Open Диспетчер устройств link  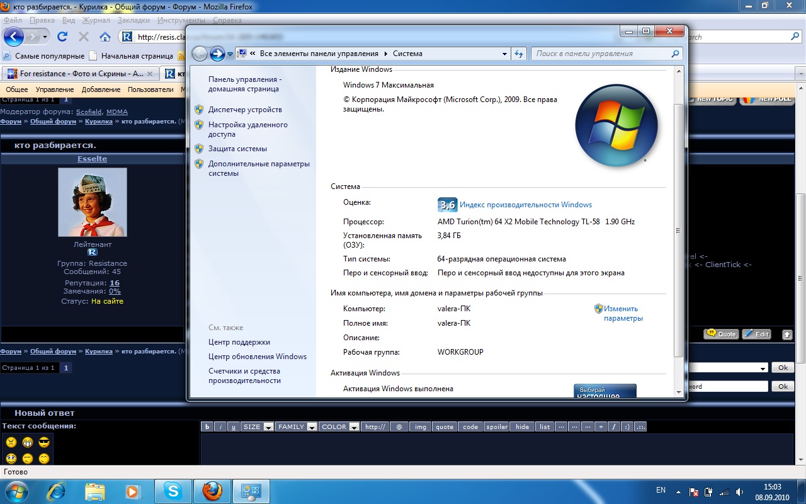pyautogui.click(x=245, y=110)
